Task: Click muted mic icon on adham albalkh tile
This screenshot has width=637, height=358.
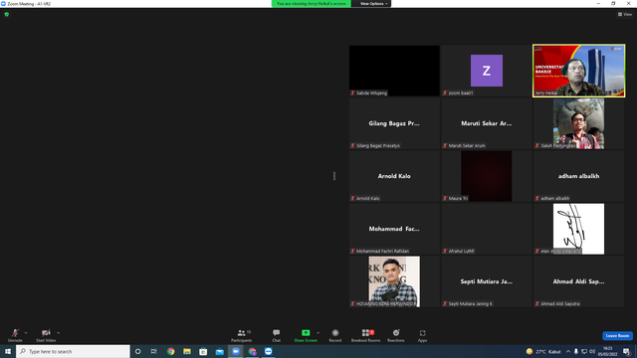Action: pyautogui.click(x=537, y=199)
